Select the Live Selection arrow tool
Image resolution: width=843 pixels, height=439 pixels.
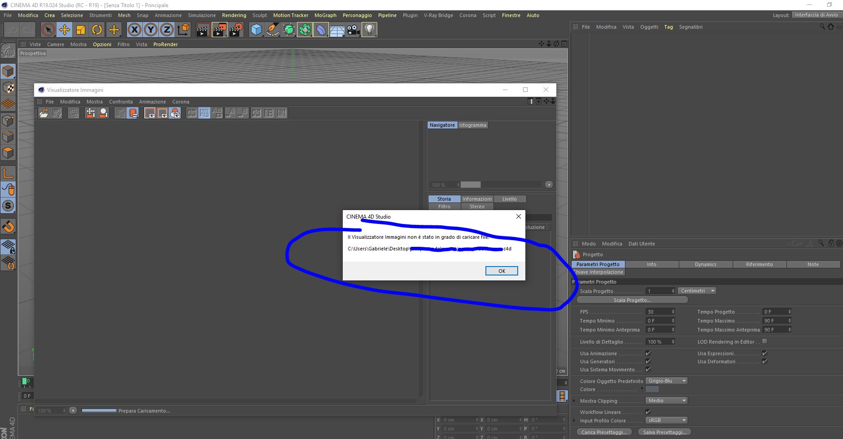pyautogui.click(x=48, y=30)
